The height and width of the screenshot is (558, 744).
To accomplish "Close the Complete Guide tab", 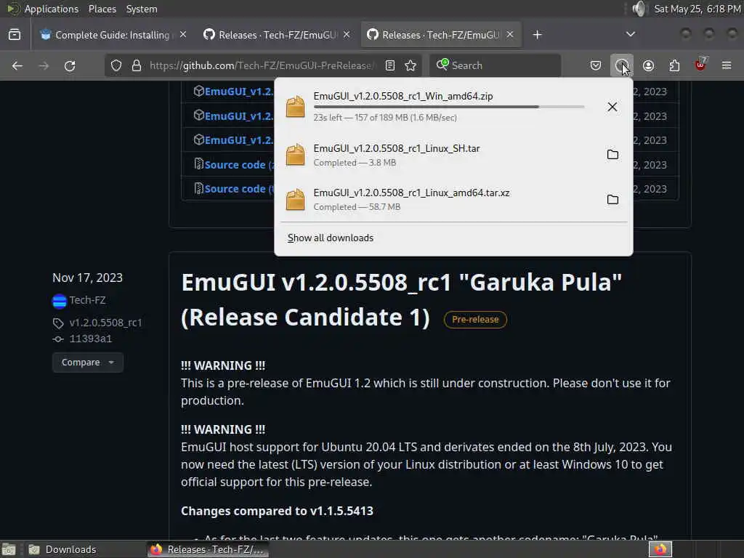I will point(183,35).
